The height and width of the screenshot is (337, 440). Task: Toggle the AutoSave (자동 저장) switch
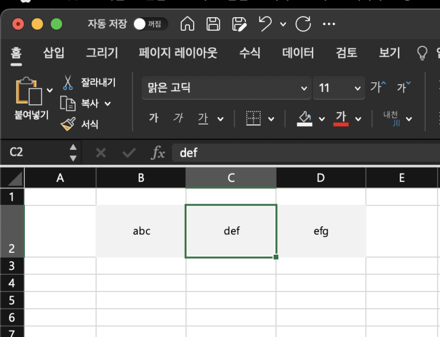point(150,24)
